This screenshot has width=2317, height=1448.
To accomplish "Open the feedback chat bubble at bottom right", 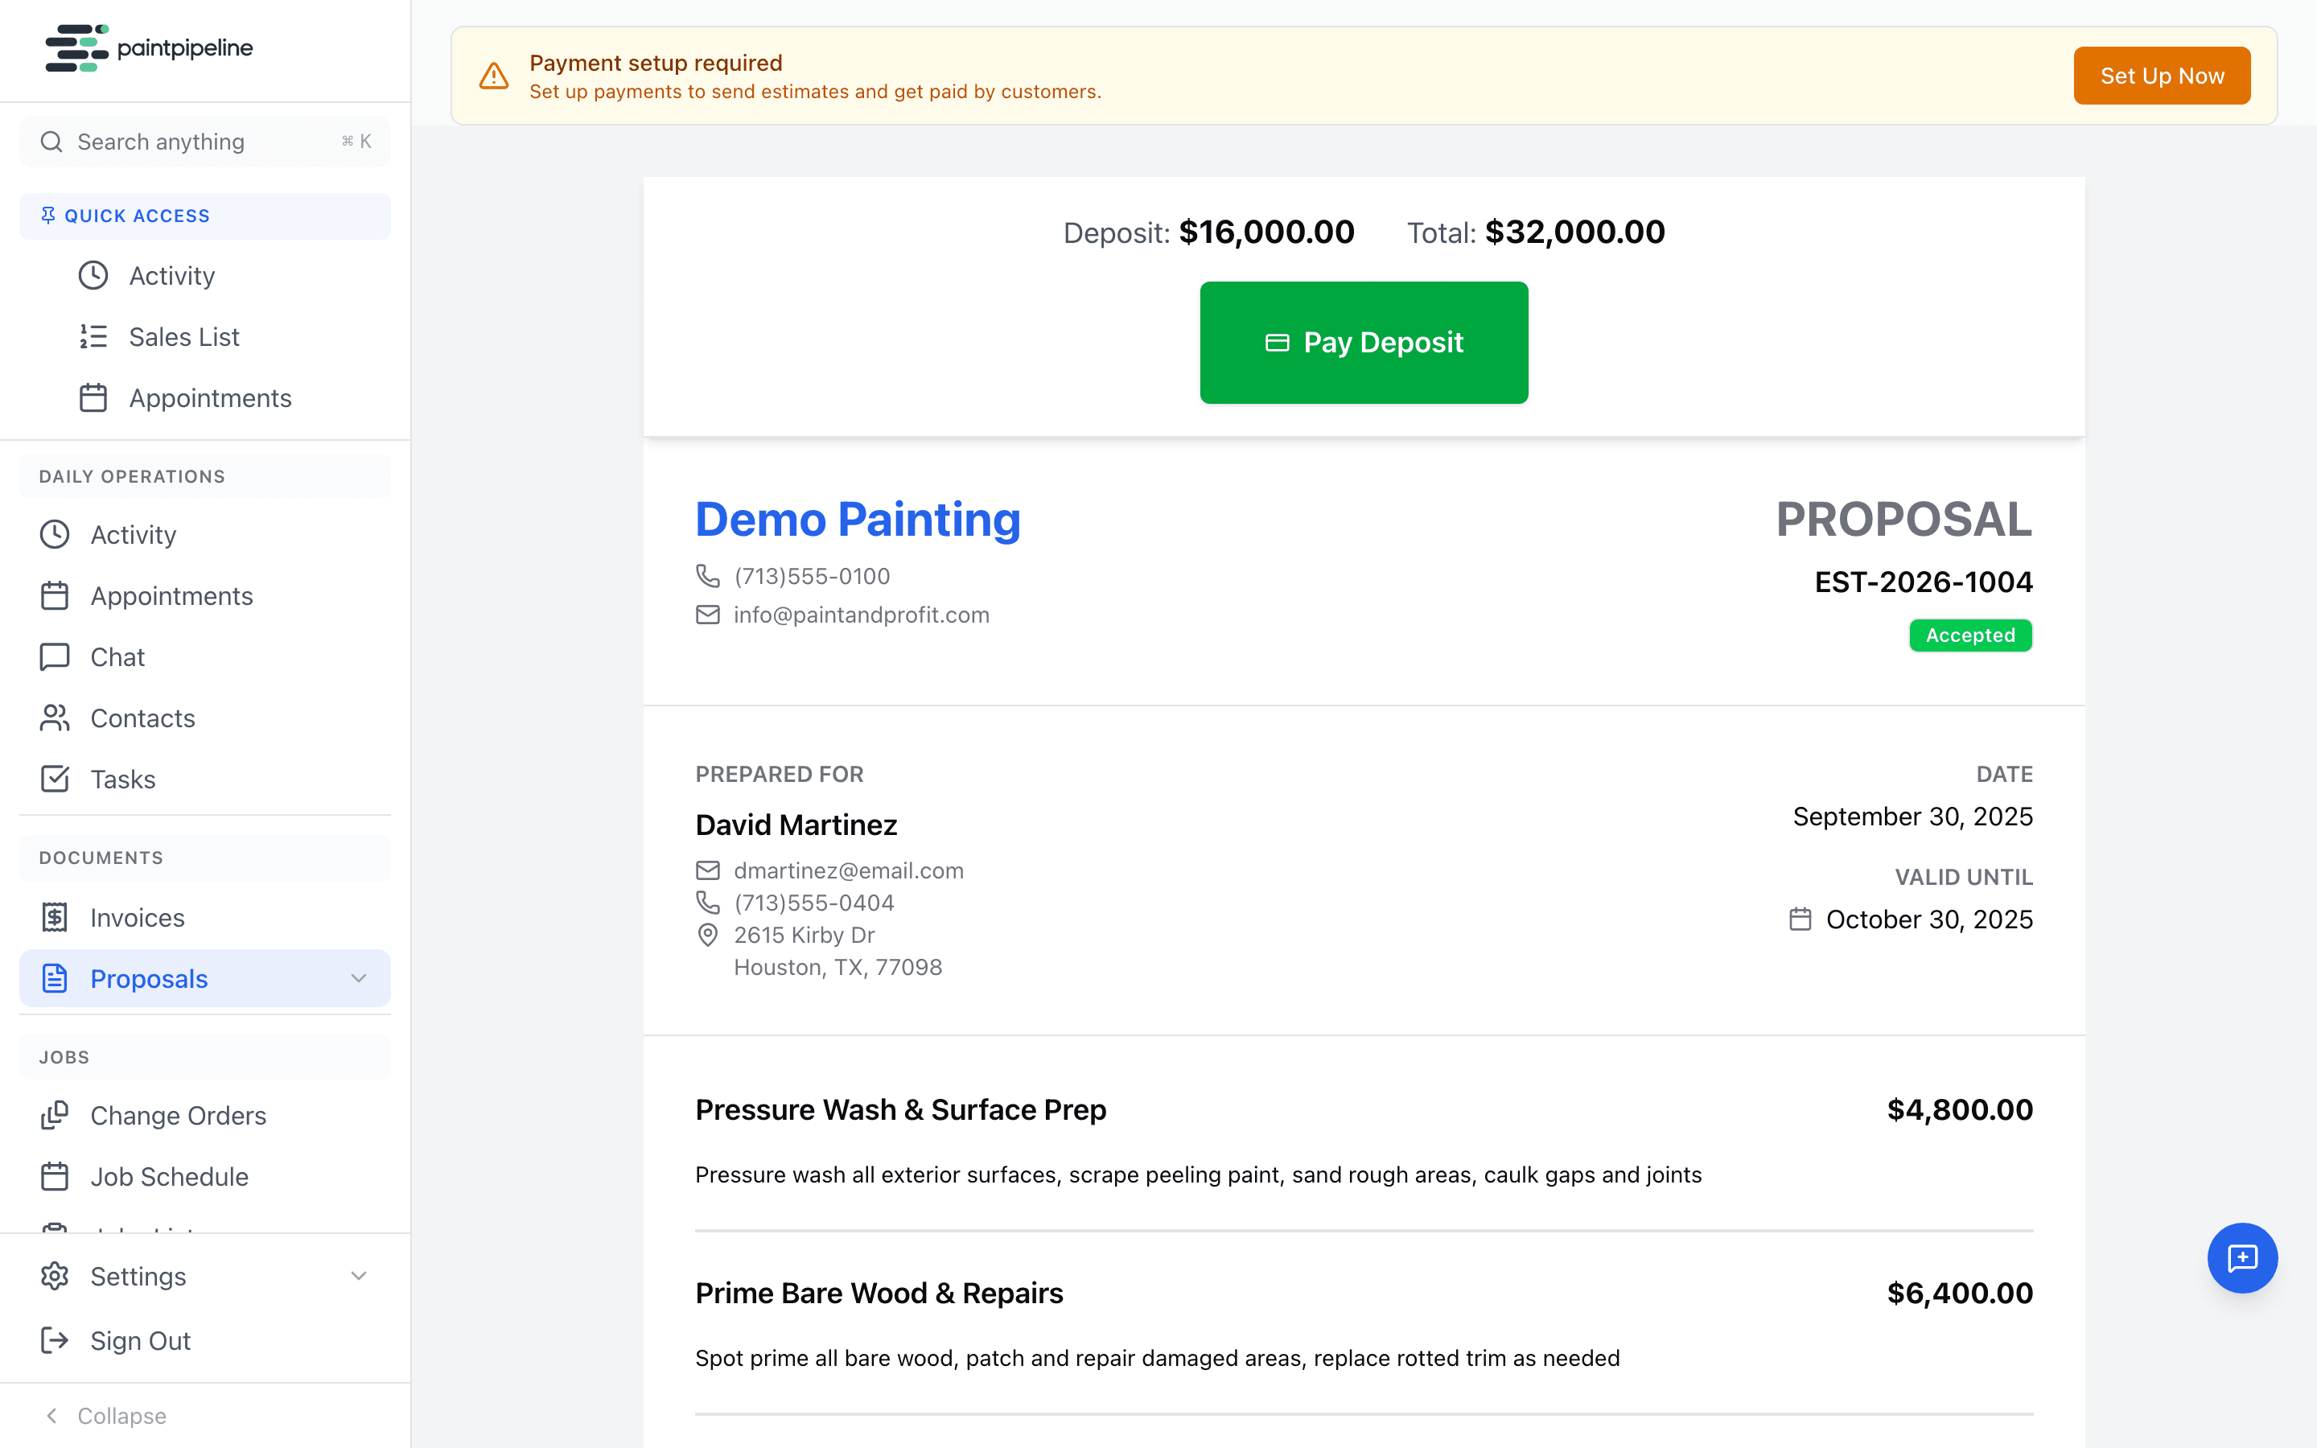I will 2242,1257.
